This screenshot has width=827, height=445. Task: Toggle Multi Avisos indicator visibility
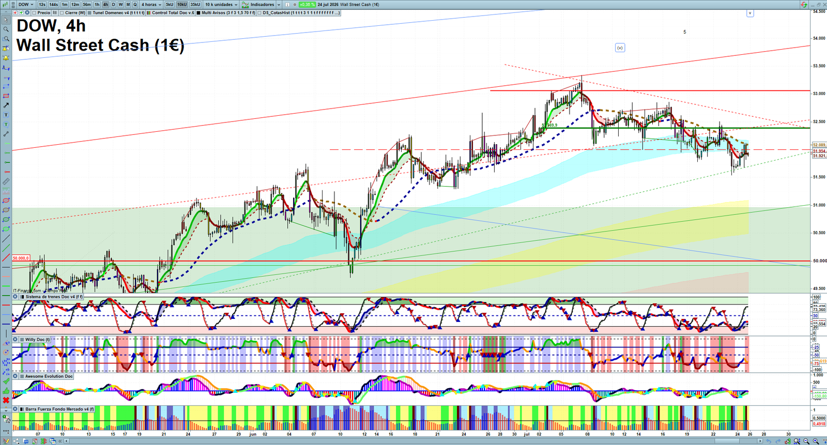click(198, 12)
